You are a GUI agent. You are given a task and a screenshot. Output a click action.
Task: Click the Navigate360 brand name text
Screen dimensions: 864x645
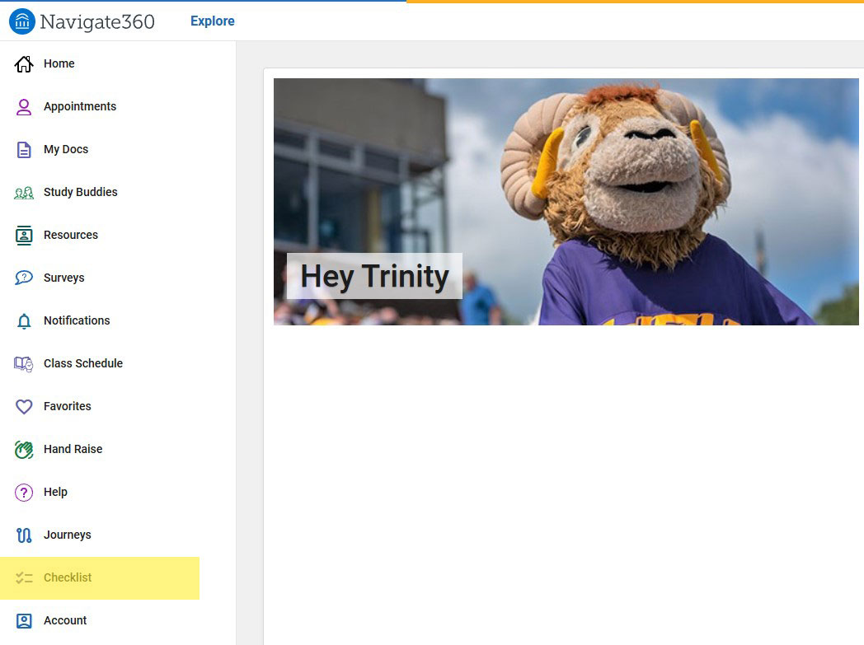coord(97,22)
